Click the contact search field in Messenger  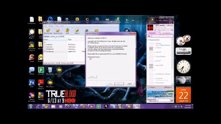click(162, 36)
